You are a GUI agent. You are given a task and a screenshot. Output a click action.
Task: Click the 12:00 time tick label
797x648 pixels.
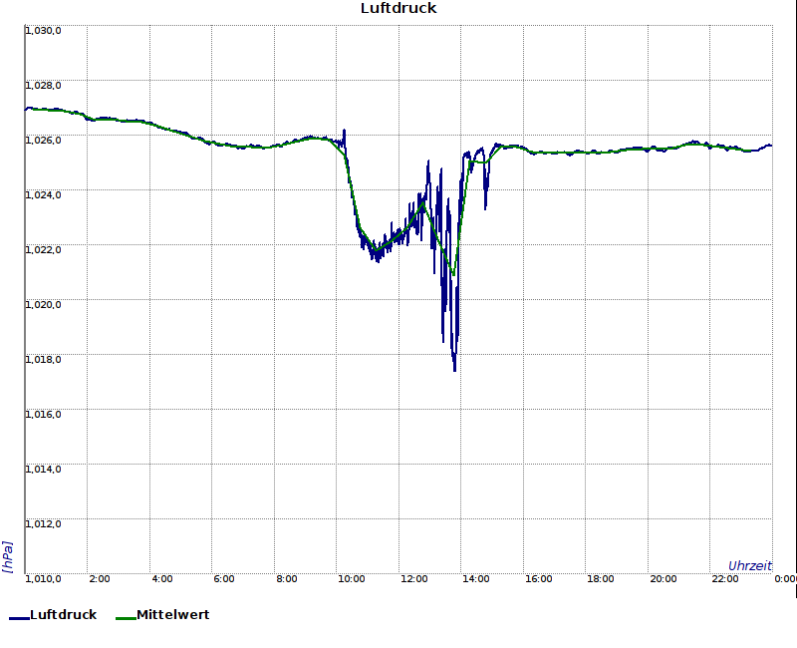[x=413, y=579]
